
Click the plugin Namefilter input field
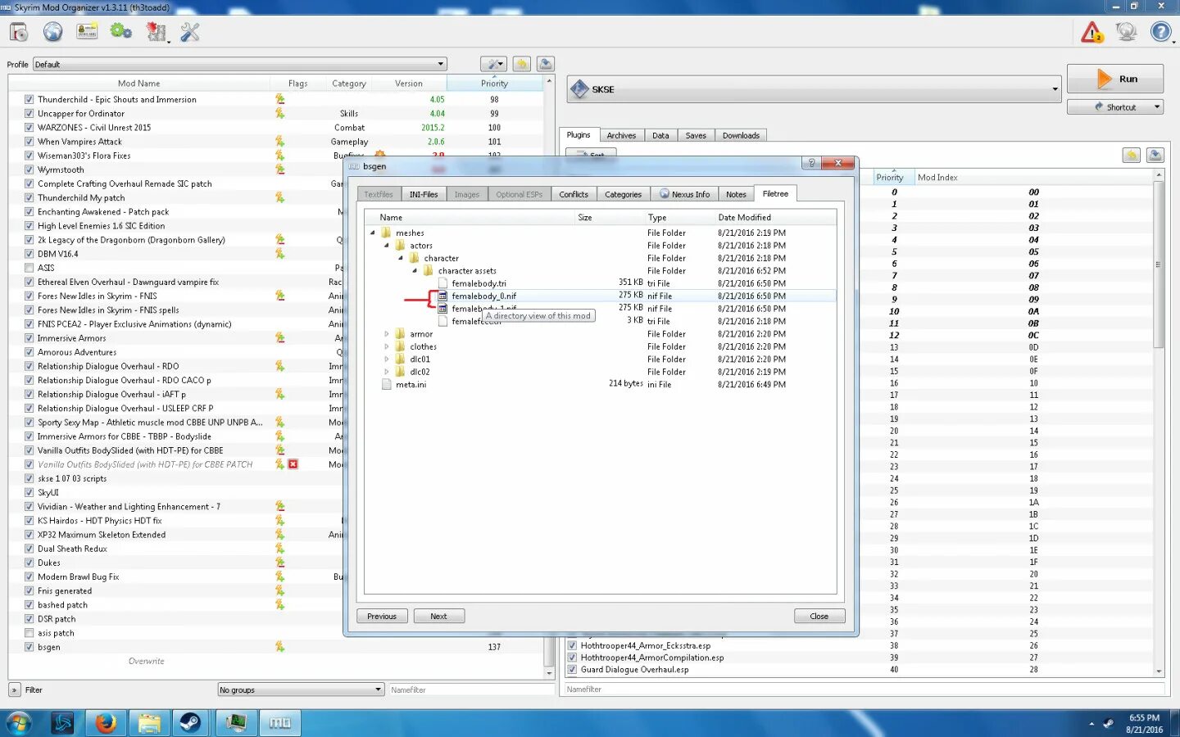tap(862, 690)
